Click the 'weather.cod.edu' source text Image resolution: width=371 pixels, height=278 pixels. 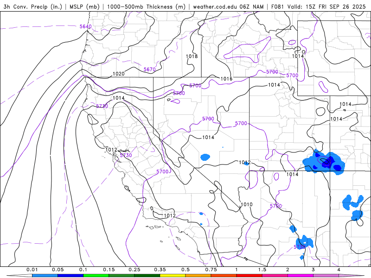click(215, 7)
